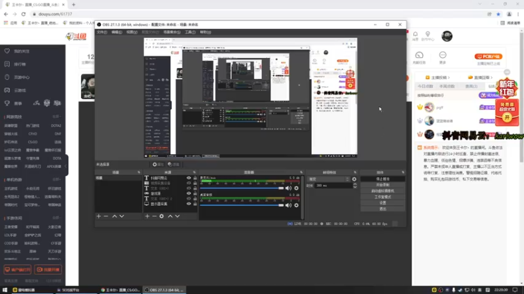
Task: Toggle visibility of the game source
Action: pyautogui.click(x=189, y=193)
